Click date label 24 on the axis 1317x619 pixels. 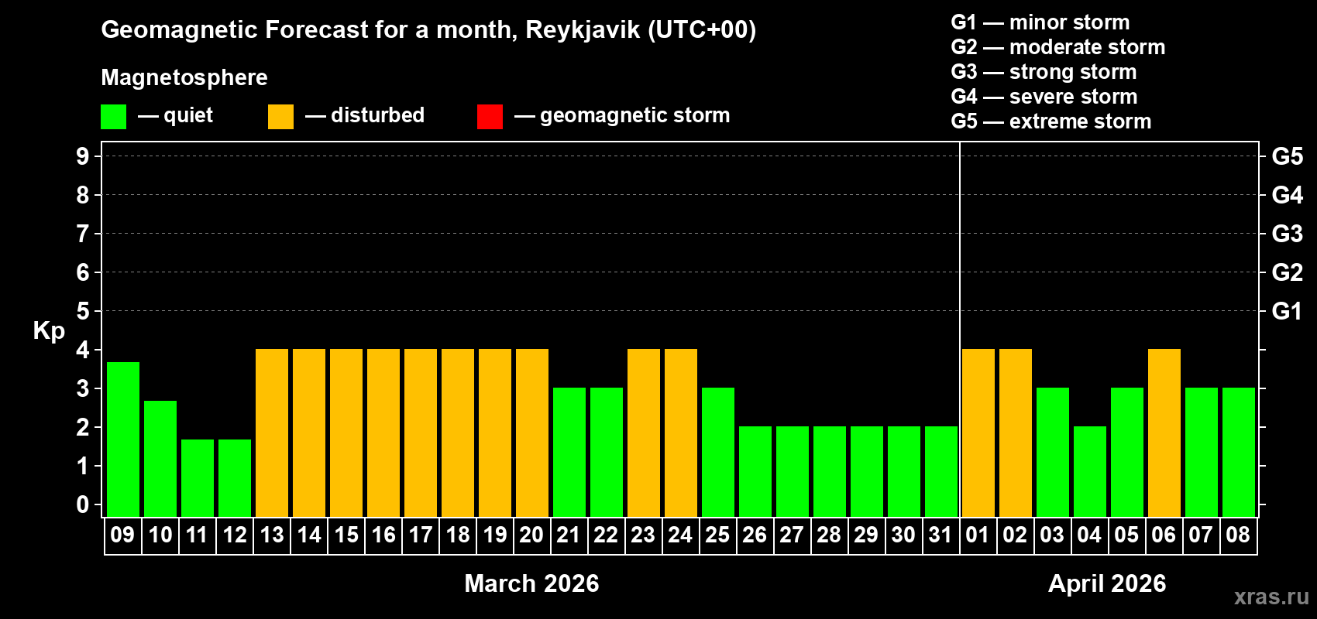pyautogui.click(x=680, y=535)
